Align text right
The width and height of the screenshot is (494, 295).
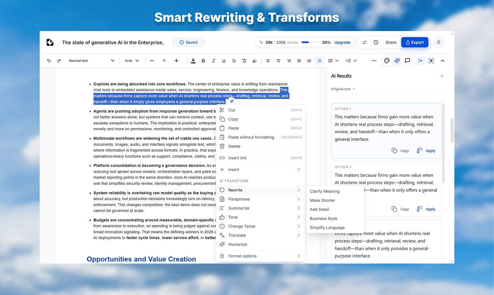pos(289,61)
